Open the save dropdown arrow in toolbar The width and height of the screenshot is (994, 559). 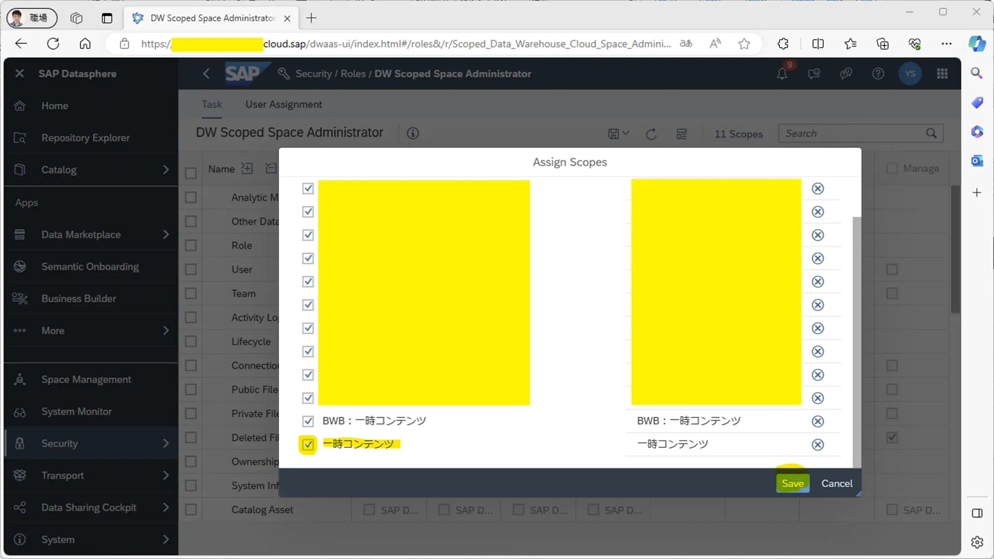point(626,134)
